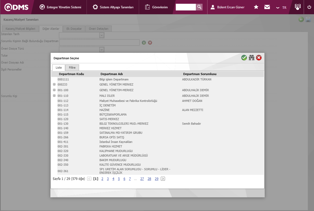Confirm selection with green checkmark icon
The width and height of the screenshot is (314, 211).
[x=244, y=58]
